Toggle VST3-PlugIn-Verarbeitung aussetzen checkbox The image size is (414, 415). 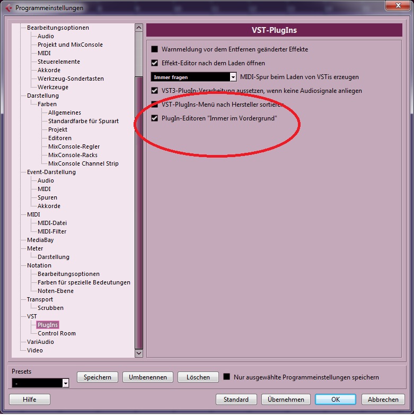click(154, 91)
